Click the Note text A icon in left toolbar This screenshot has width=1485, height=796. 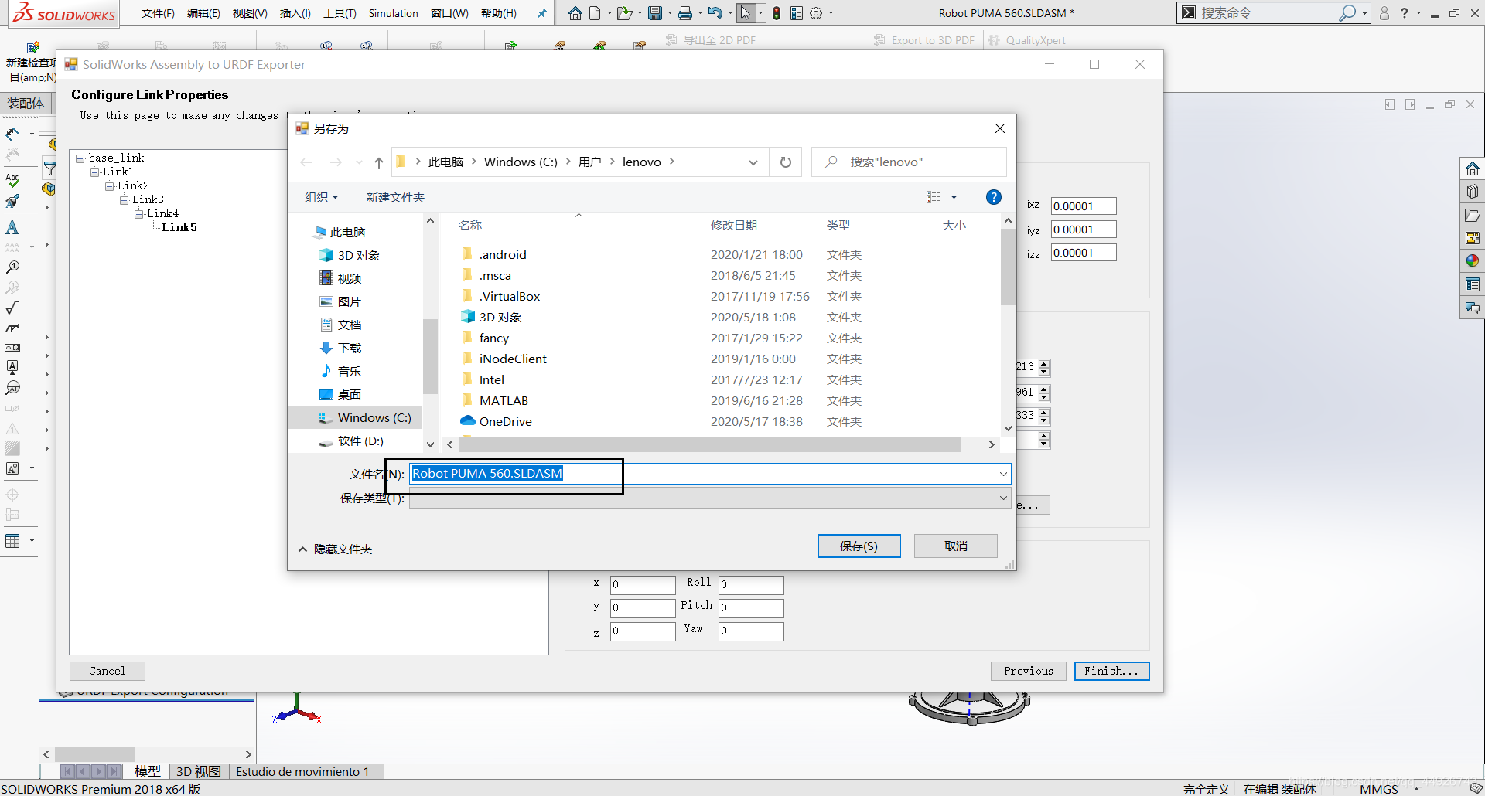[x=12, y=227]
